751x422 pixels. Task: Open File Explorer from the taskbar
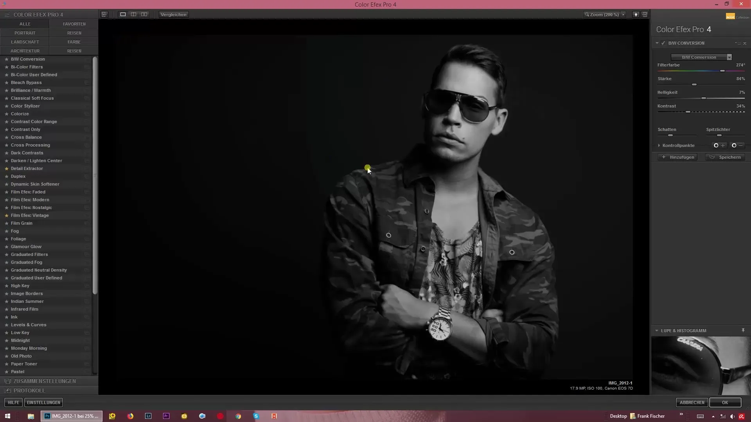coord(31,416)
